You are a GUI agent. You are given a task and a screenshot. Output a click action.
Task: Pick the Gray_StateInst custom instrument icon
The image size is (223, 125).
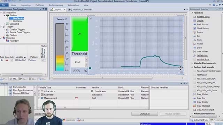coord(195,106)
